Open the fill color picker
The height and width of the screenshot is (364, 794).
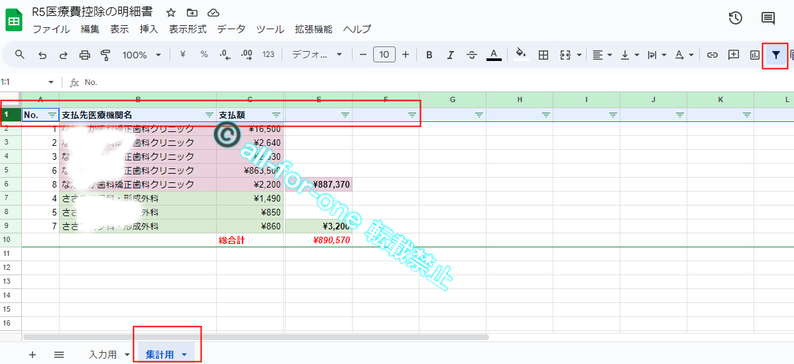520,54
